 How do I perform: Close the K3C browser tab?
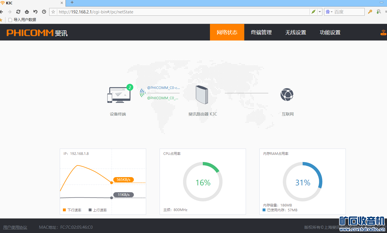point(62,3)
